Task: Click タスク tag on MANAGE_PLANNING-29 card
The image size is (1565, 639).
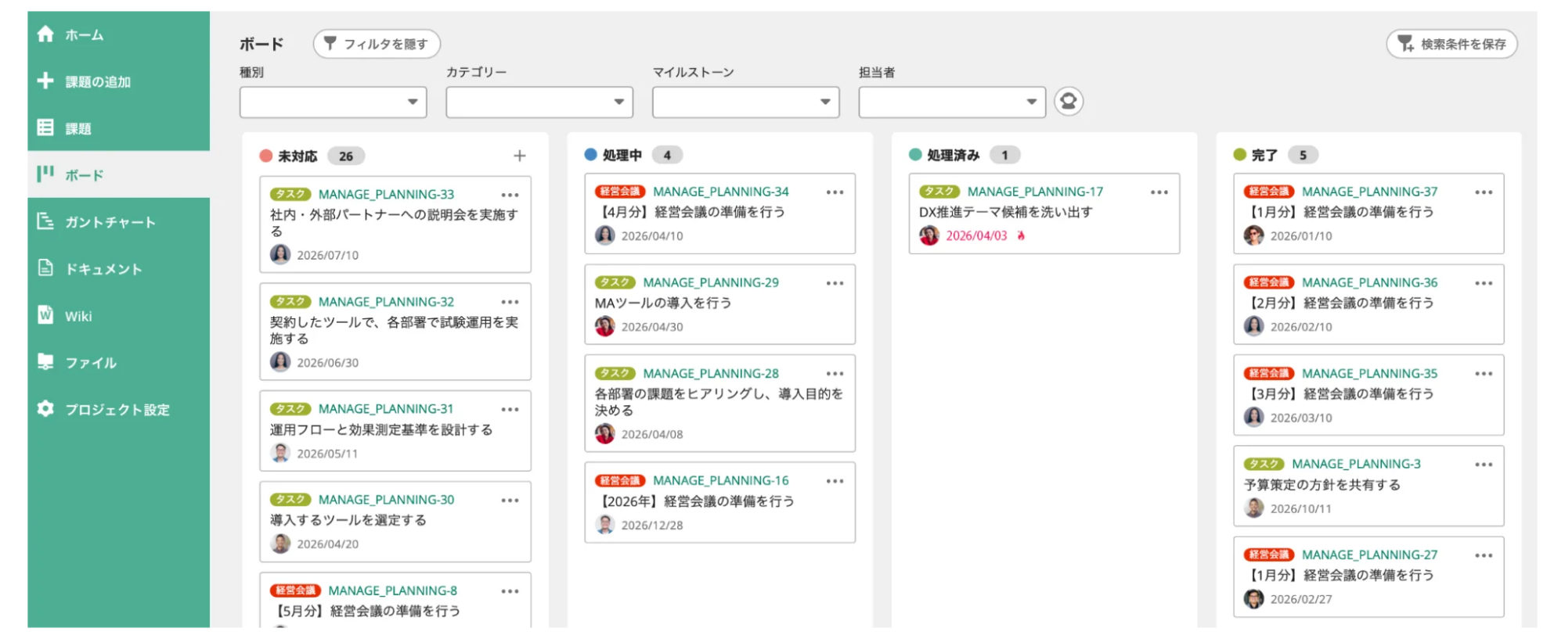Action: (x=615, y=283)
